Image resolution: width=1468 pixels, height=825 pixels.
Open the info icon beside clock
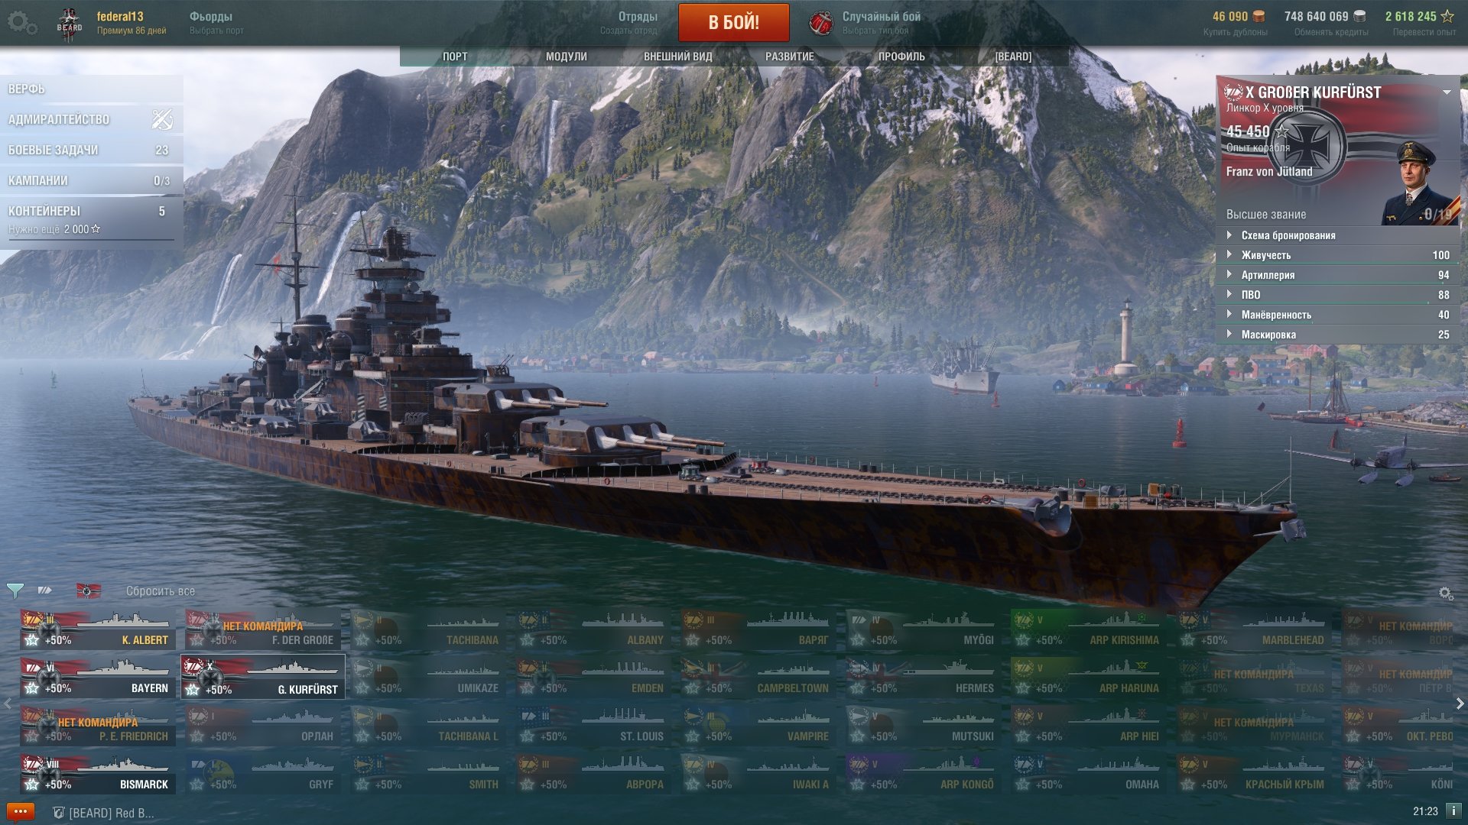[x=1453, y=810]
